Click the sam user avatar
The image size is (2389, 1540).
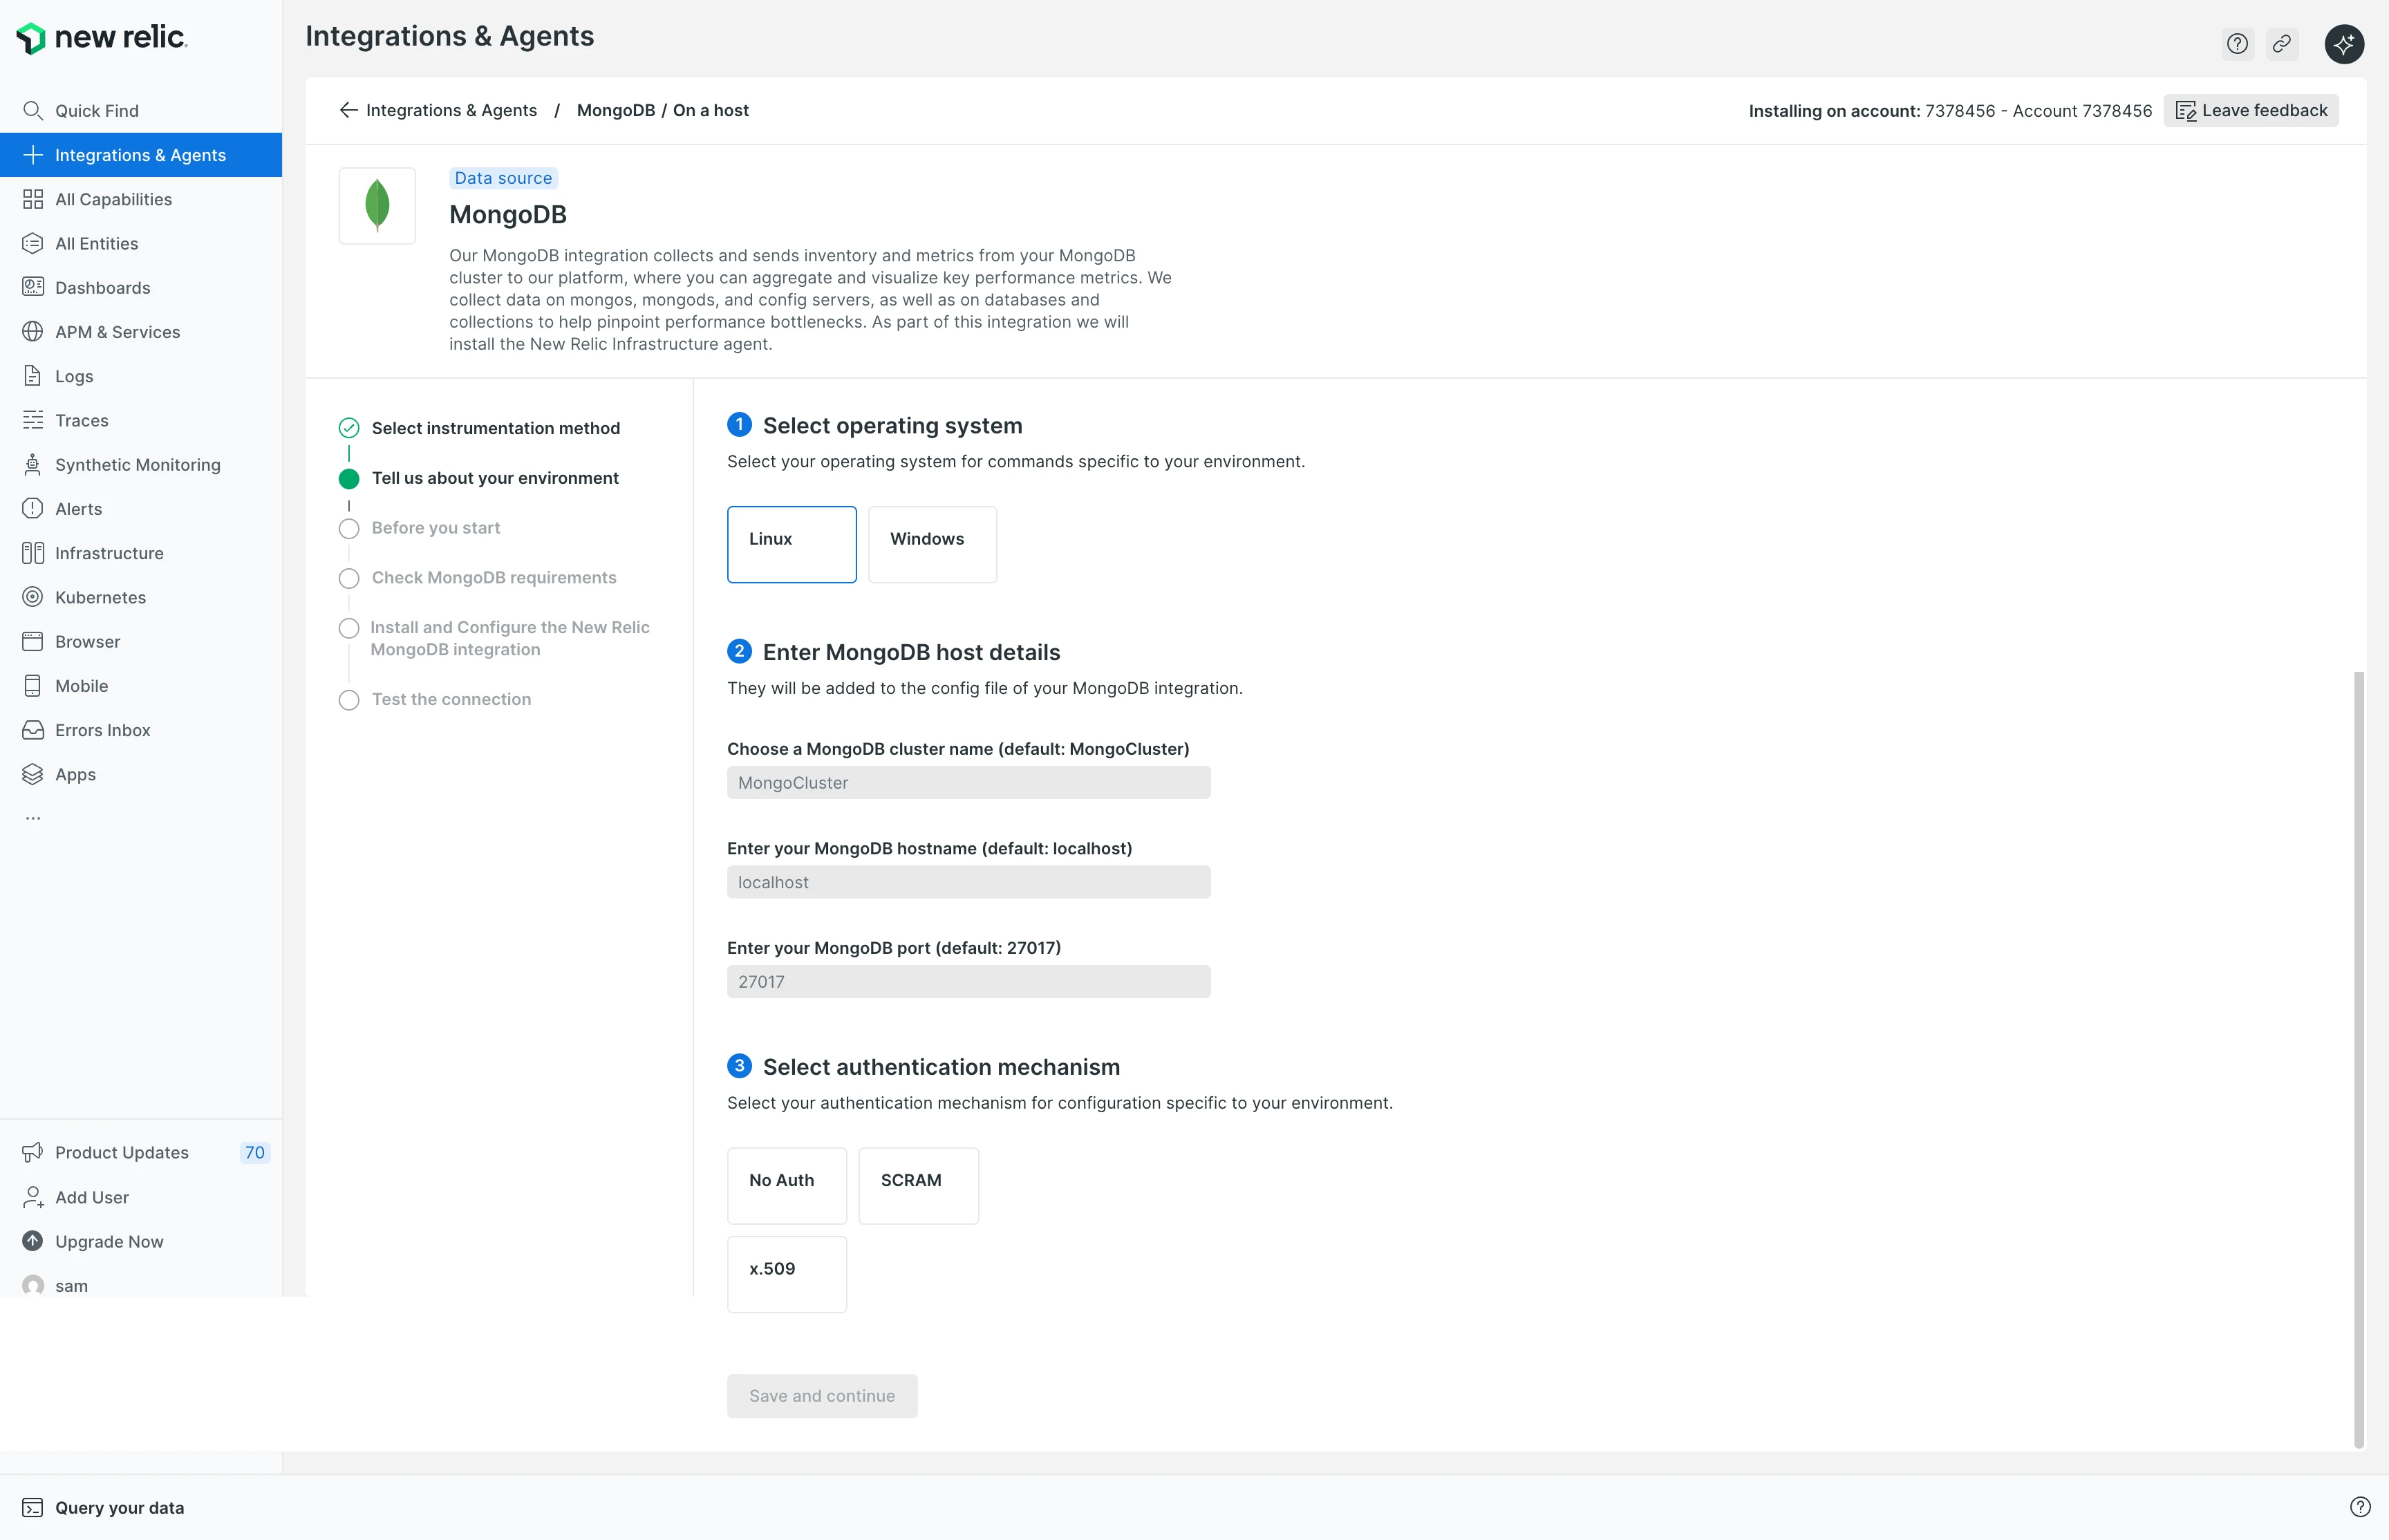tap(33, 1285)
